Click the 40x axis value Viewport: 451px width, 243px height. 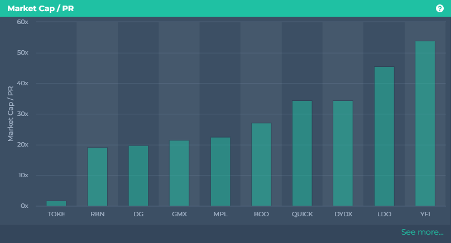(22, 83)
